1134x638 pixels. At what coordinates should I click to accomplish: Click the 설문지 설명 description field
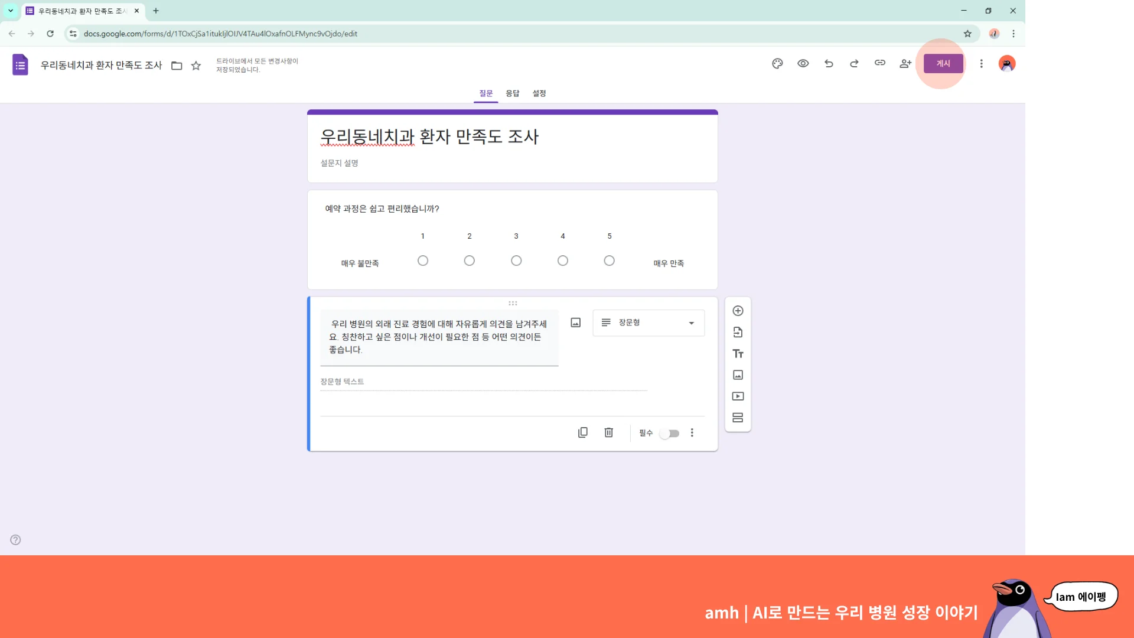(339, 163)
